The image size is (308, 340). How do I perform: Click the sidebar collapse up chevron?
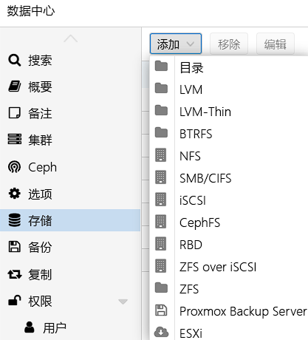(x=71, y=38)
